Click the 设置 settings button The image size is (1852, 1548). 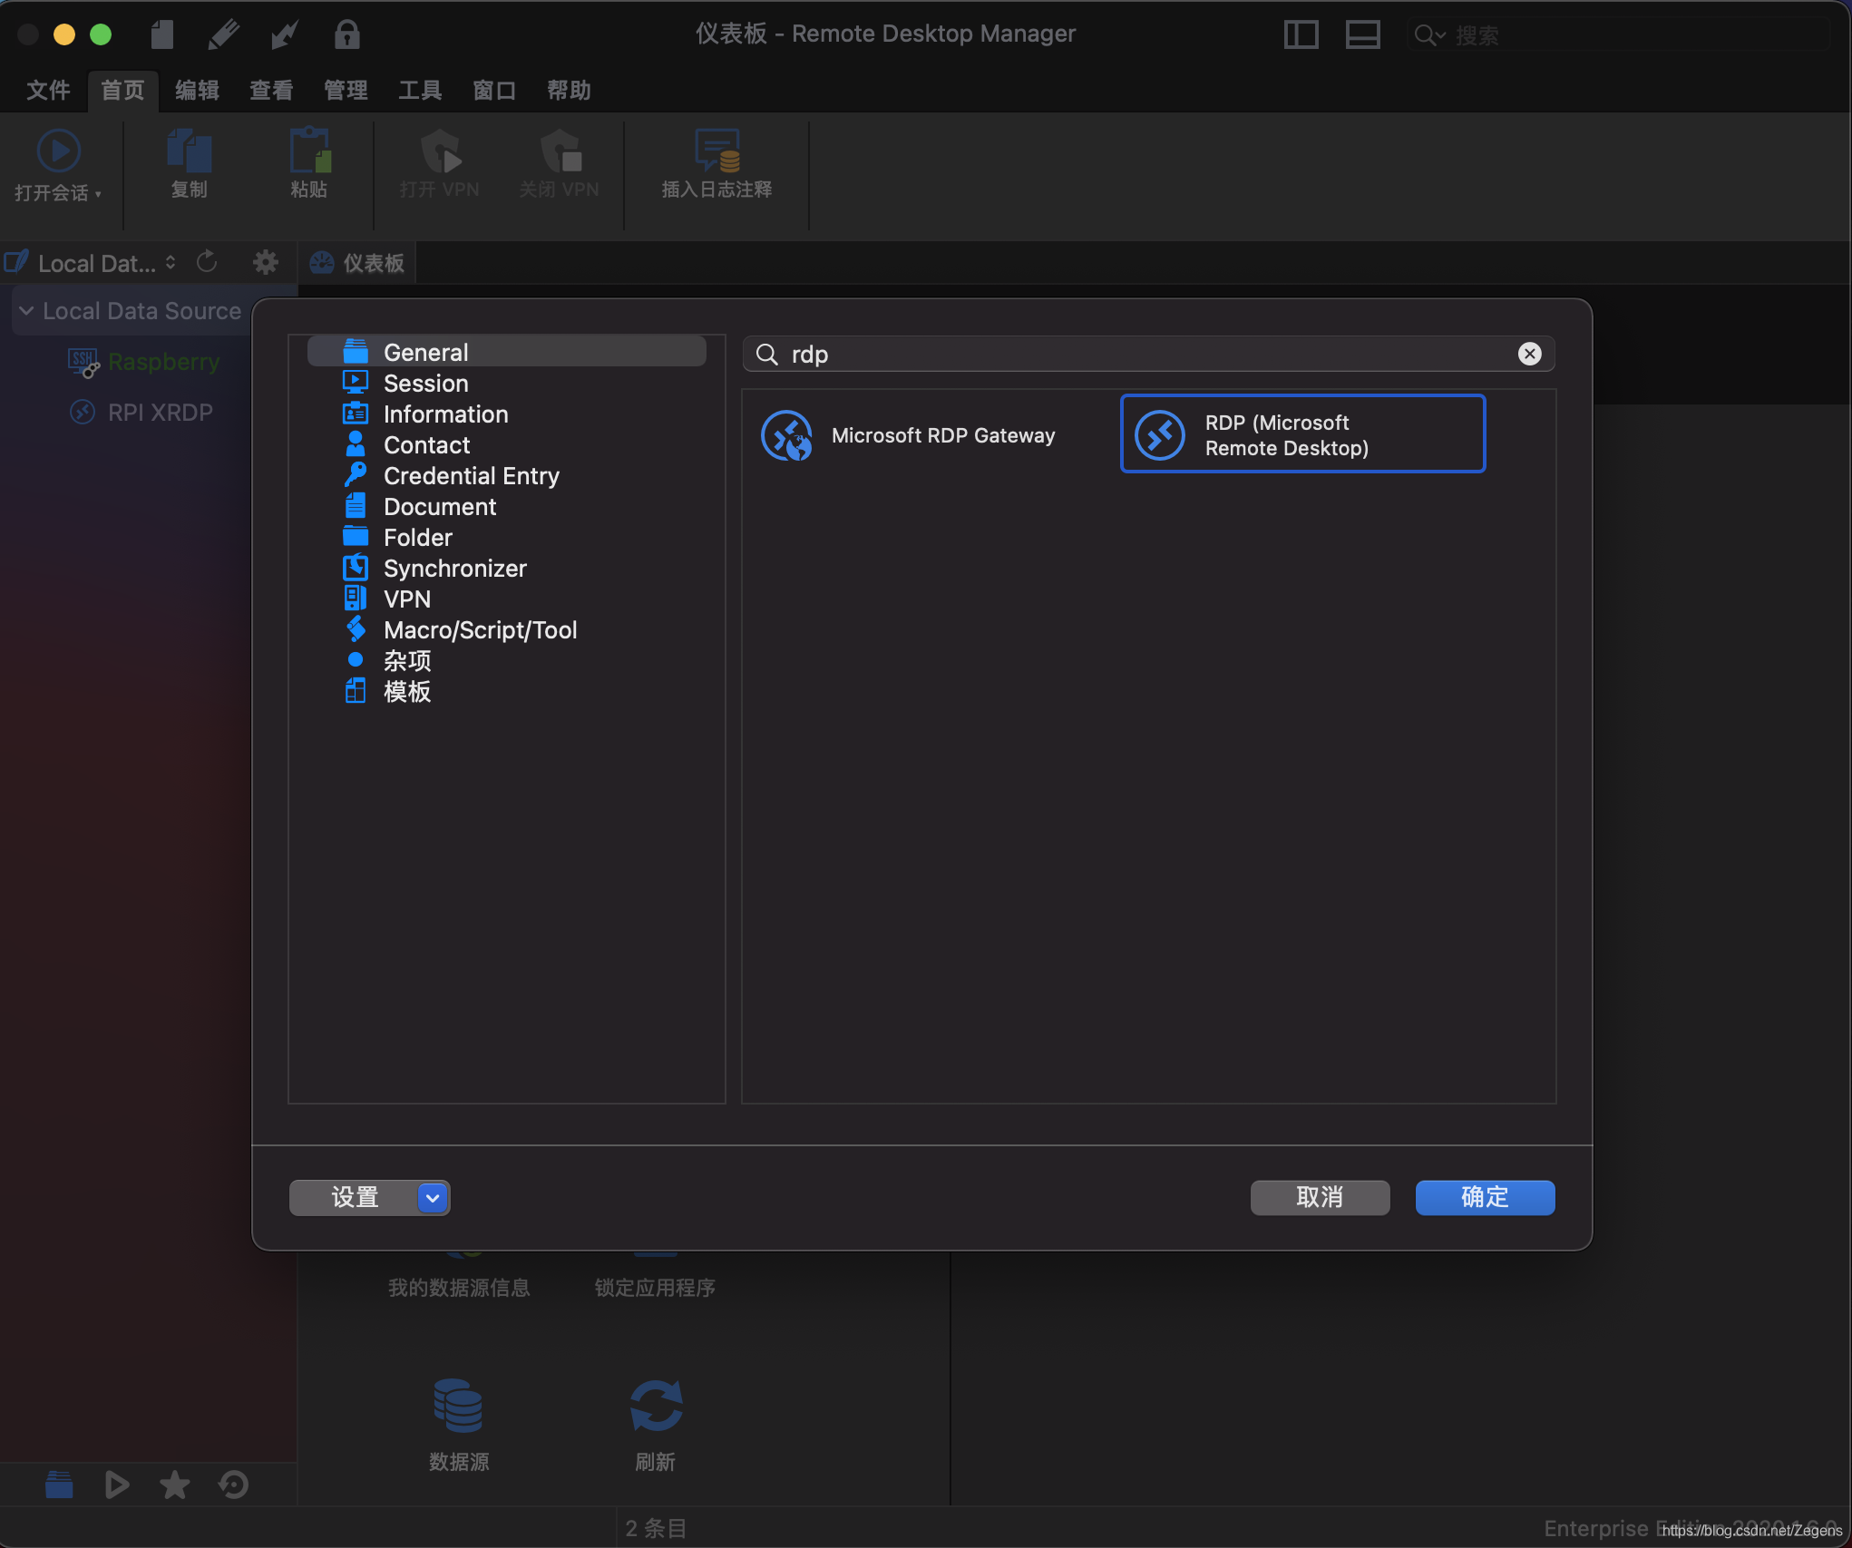(355, 1197)
